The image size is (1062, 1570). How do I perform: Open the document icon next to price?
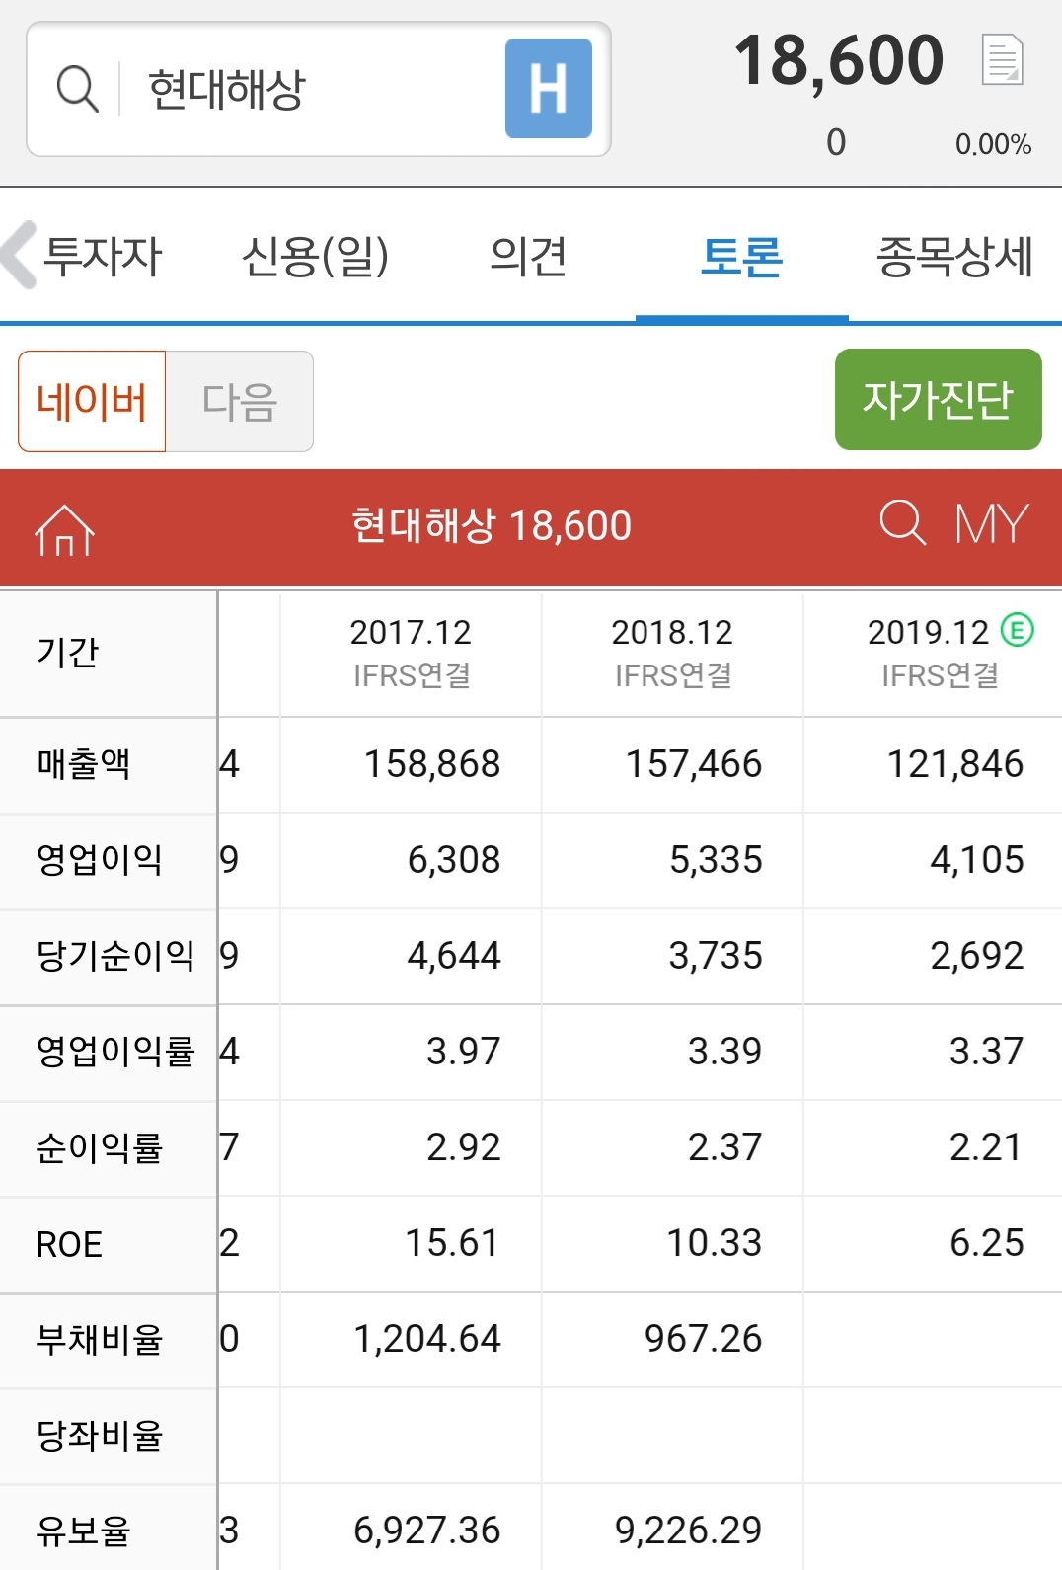point(1003,59)
